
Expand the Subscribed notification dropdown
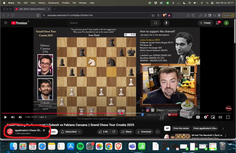(x=71, y=131)
